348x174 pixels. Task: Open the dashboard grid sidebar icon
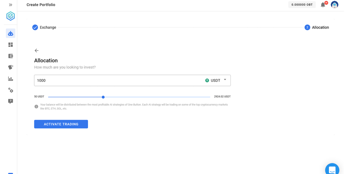coord(11,45)
